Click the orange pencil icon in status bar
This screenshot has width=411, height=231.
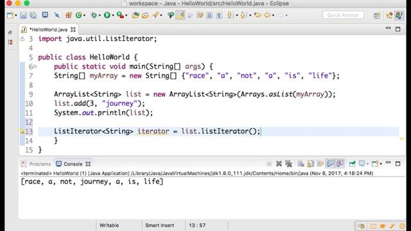point(392,226)
